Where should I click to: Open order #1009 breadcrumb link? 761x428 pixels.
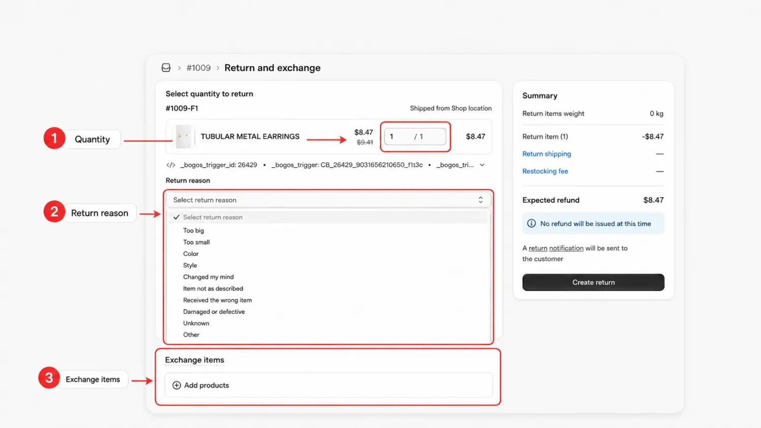point(198,68)
